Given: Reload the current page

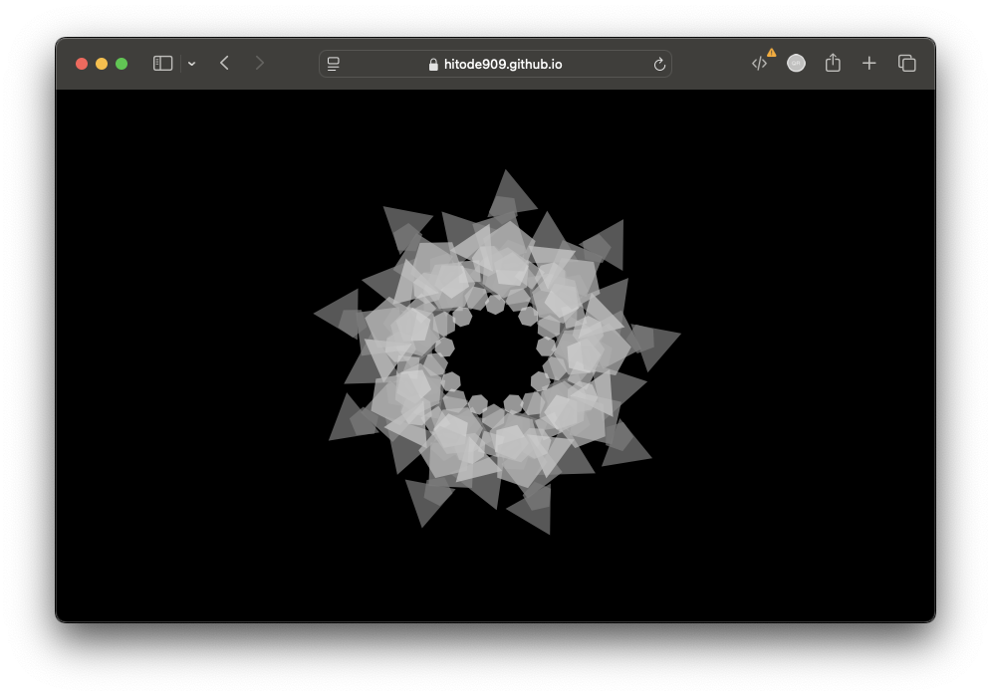Looking at the screenshot, I should pos(659,65).
